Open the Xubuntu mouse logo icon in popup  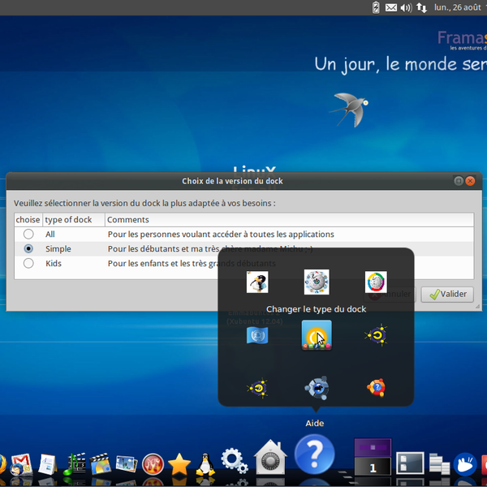317,388
